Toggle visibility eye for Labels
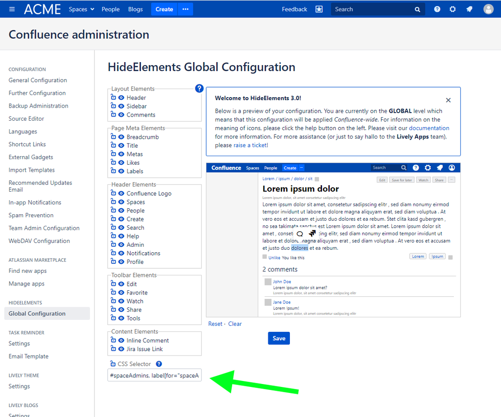 tap(121, 171)
